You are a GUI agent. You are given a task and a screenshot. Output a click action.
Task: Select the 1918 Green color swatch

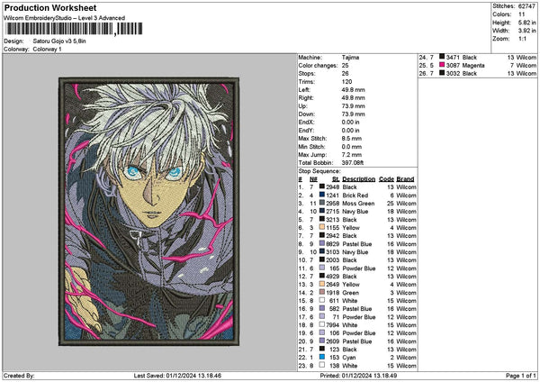321,293
